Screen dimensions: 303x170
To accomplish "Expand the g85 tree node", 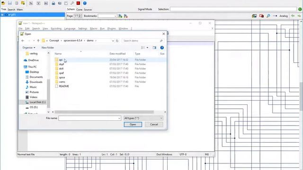I will coord(2,15).
